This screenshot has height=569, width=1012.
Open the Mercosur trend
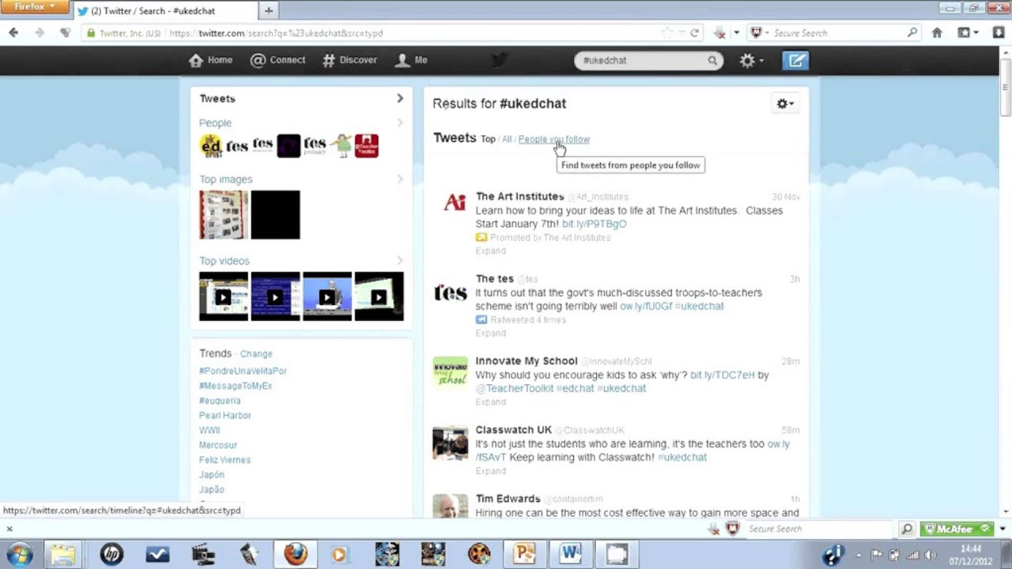pyautogui.click(x=218, y=446)
